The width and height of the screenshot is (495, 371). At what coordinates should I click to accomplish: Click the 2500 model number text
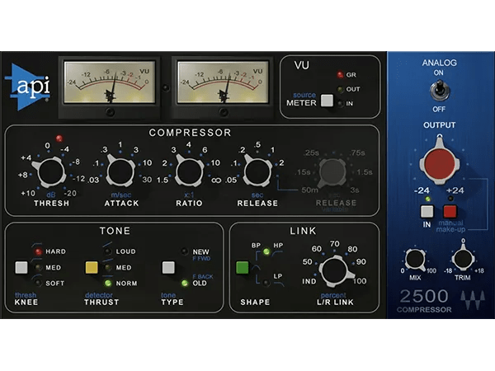424,296
